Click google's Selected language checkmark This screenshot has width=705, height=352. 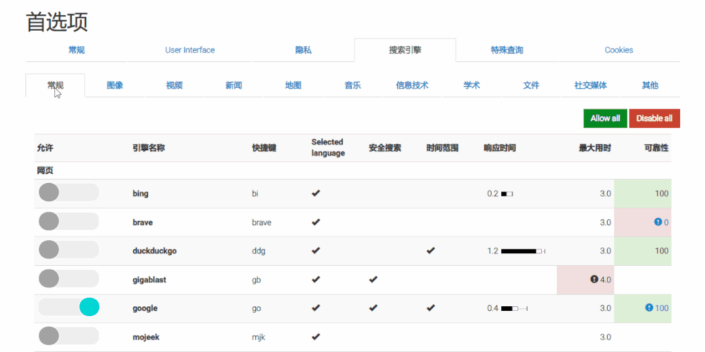pos(316,308)
